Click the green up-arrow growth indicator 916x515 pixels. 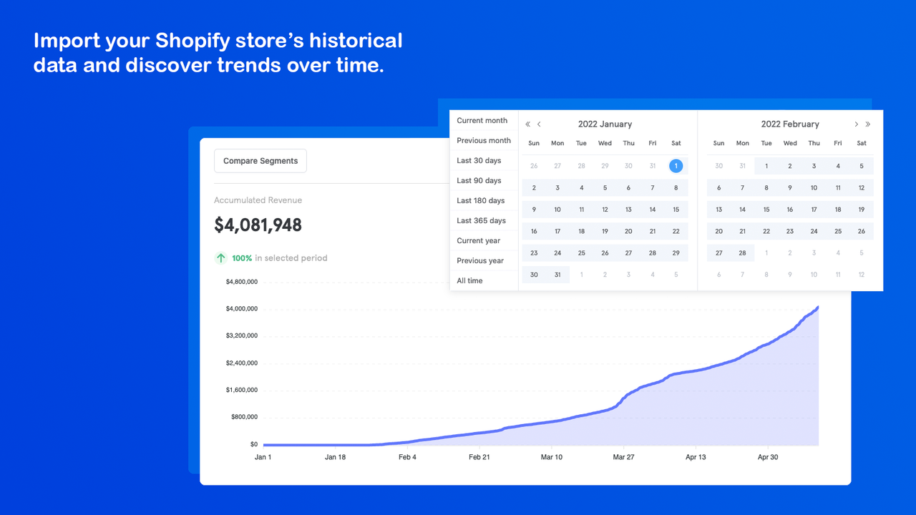coord(221,258)
